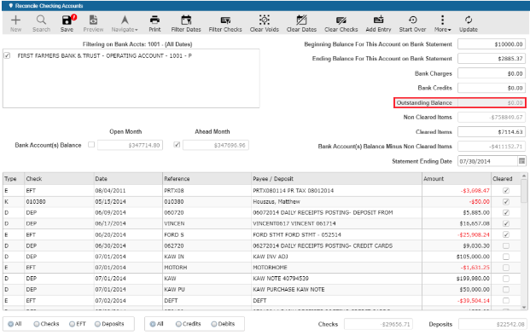Select the Deposits radio button
The height and width of the screenshot is (335, 530).
click(x=97, y=324)
